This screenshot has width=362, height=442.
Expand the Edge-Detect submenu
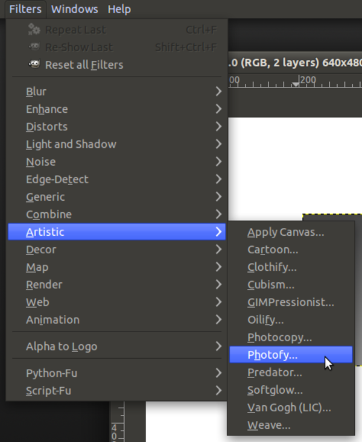pyautogui.click(x=116, y=179)
